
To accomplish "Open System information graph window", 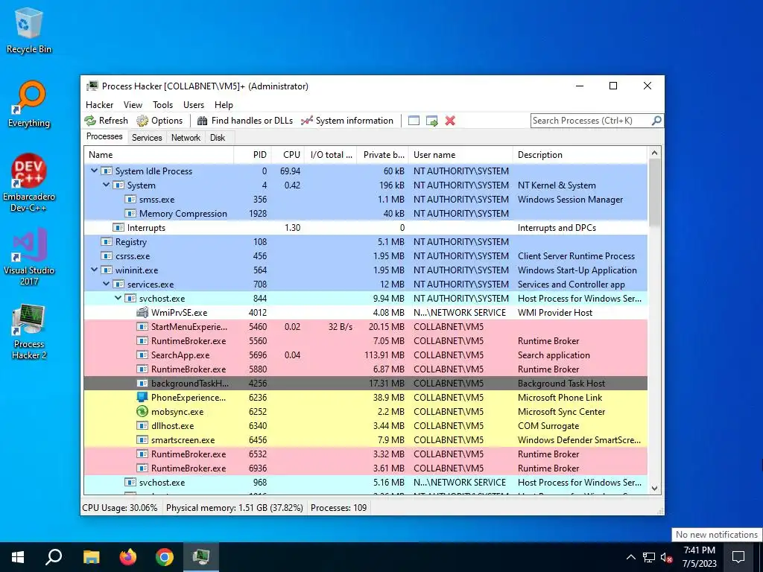I will (347, 121).
